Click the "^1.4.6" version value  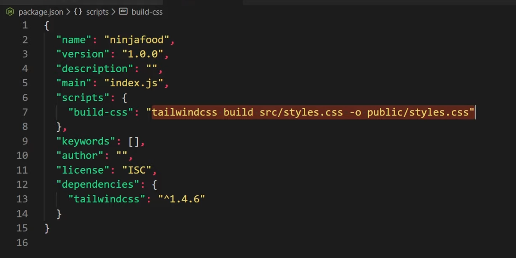click(181, 199)
